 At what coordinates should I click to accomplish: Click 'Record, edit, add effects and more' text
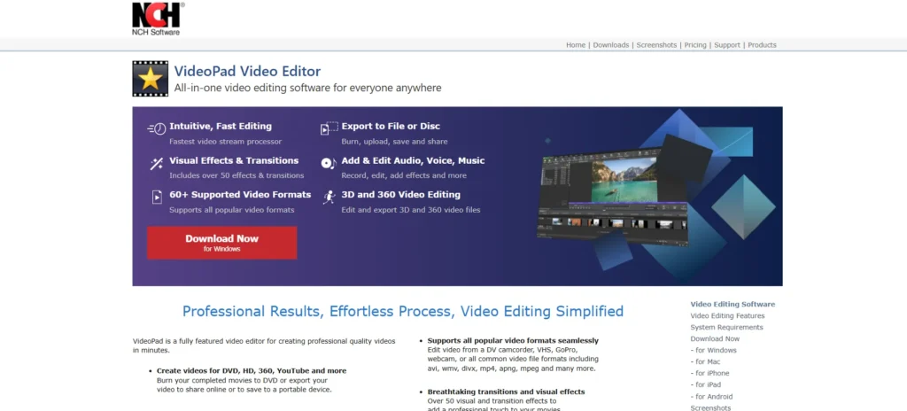(404, 175)
